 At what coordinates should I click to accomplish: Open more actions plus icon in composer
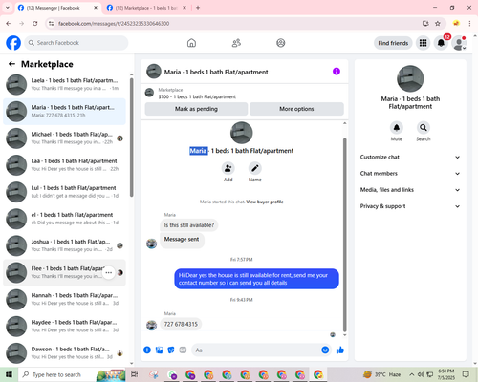click(147, 350)
